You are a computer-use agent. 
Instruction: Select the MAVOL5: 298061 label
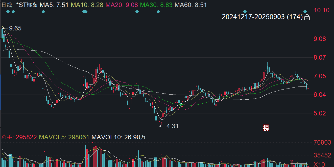click(64, 137)
